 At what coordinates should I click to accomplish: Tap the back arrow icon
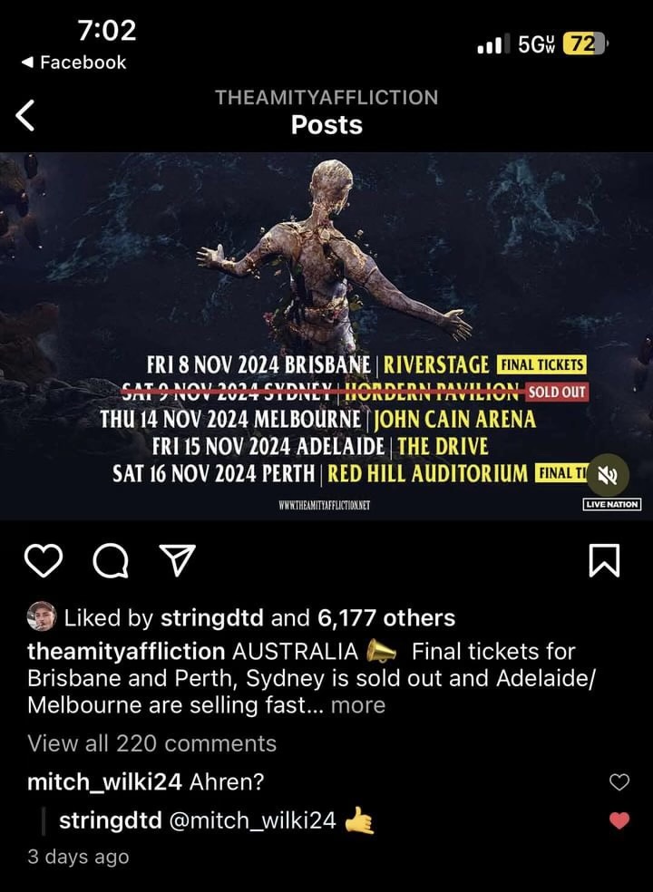point(25,115)
